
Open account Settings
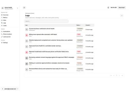(x=5, y=43)
